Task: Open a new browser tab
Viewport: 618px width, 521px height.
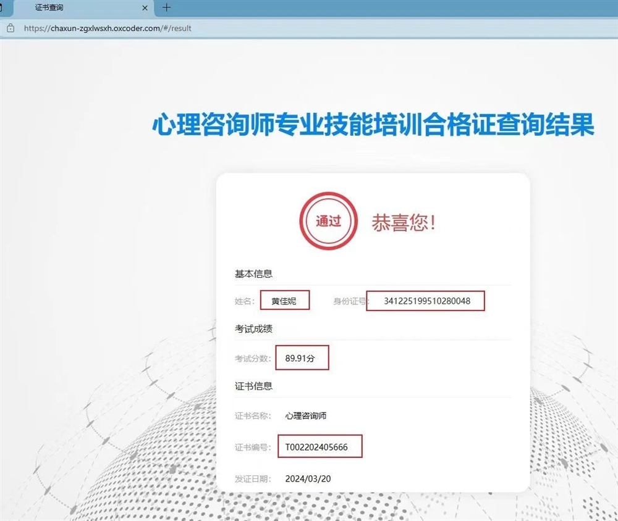Action: point(166,7)
